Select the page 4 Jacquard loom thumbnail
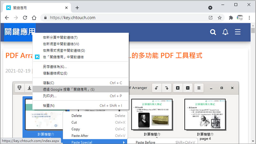This screenshot has height=144, width=256. [x=205, y=115]
